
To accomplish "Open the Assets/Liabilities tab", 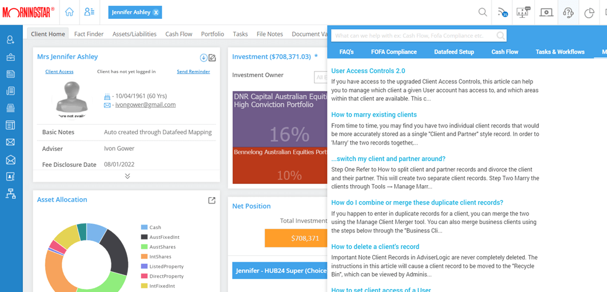I will point(135,34).
